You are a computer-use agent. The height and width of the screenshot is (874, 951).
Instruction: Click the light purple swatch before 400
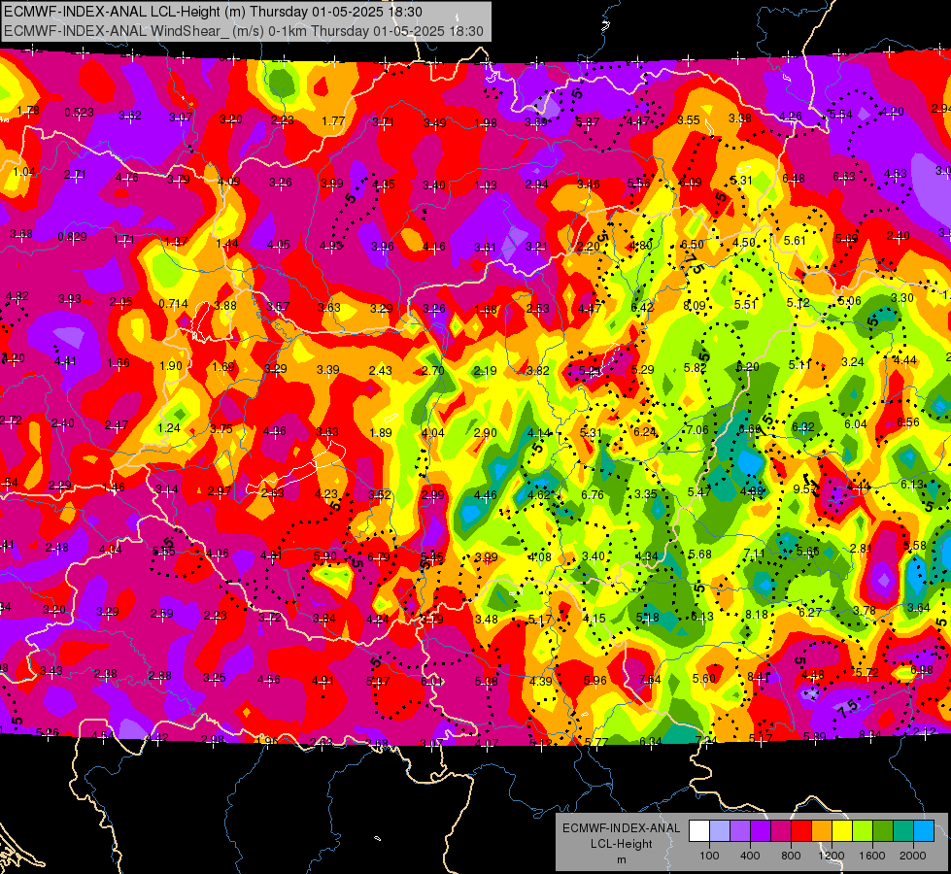click(x=740, y=831)
